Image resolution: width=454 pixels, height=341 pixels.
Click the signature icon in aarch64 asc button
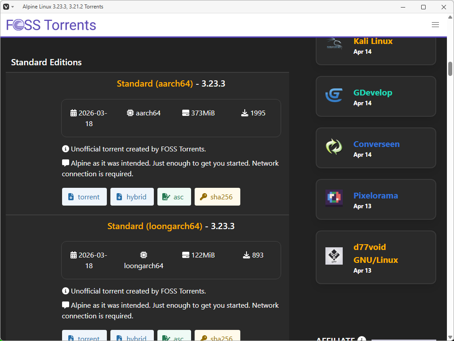tap(166, 197)
